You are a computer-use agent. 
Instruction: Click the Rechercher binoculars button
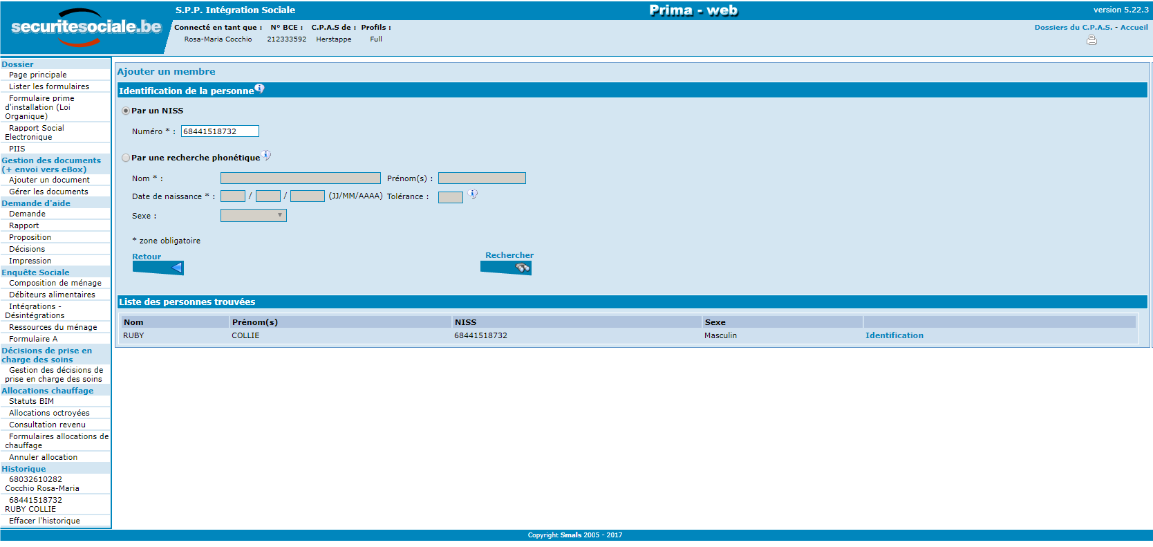[506, 268]
